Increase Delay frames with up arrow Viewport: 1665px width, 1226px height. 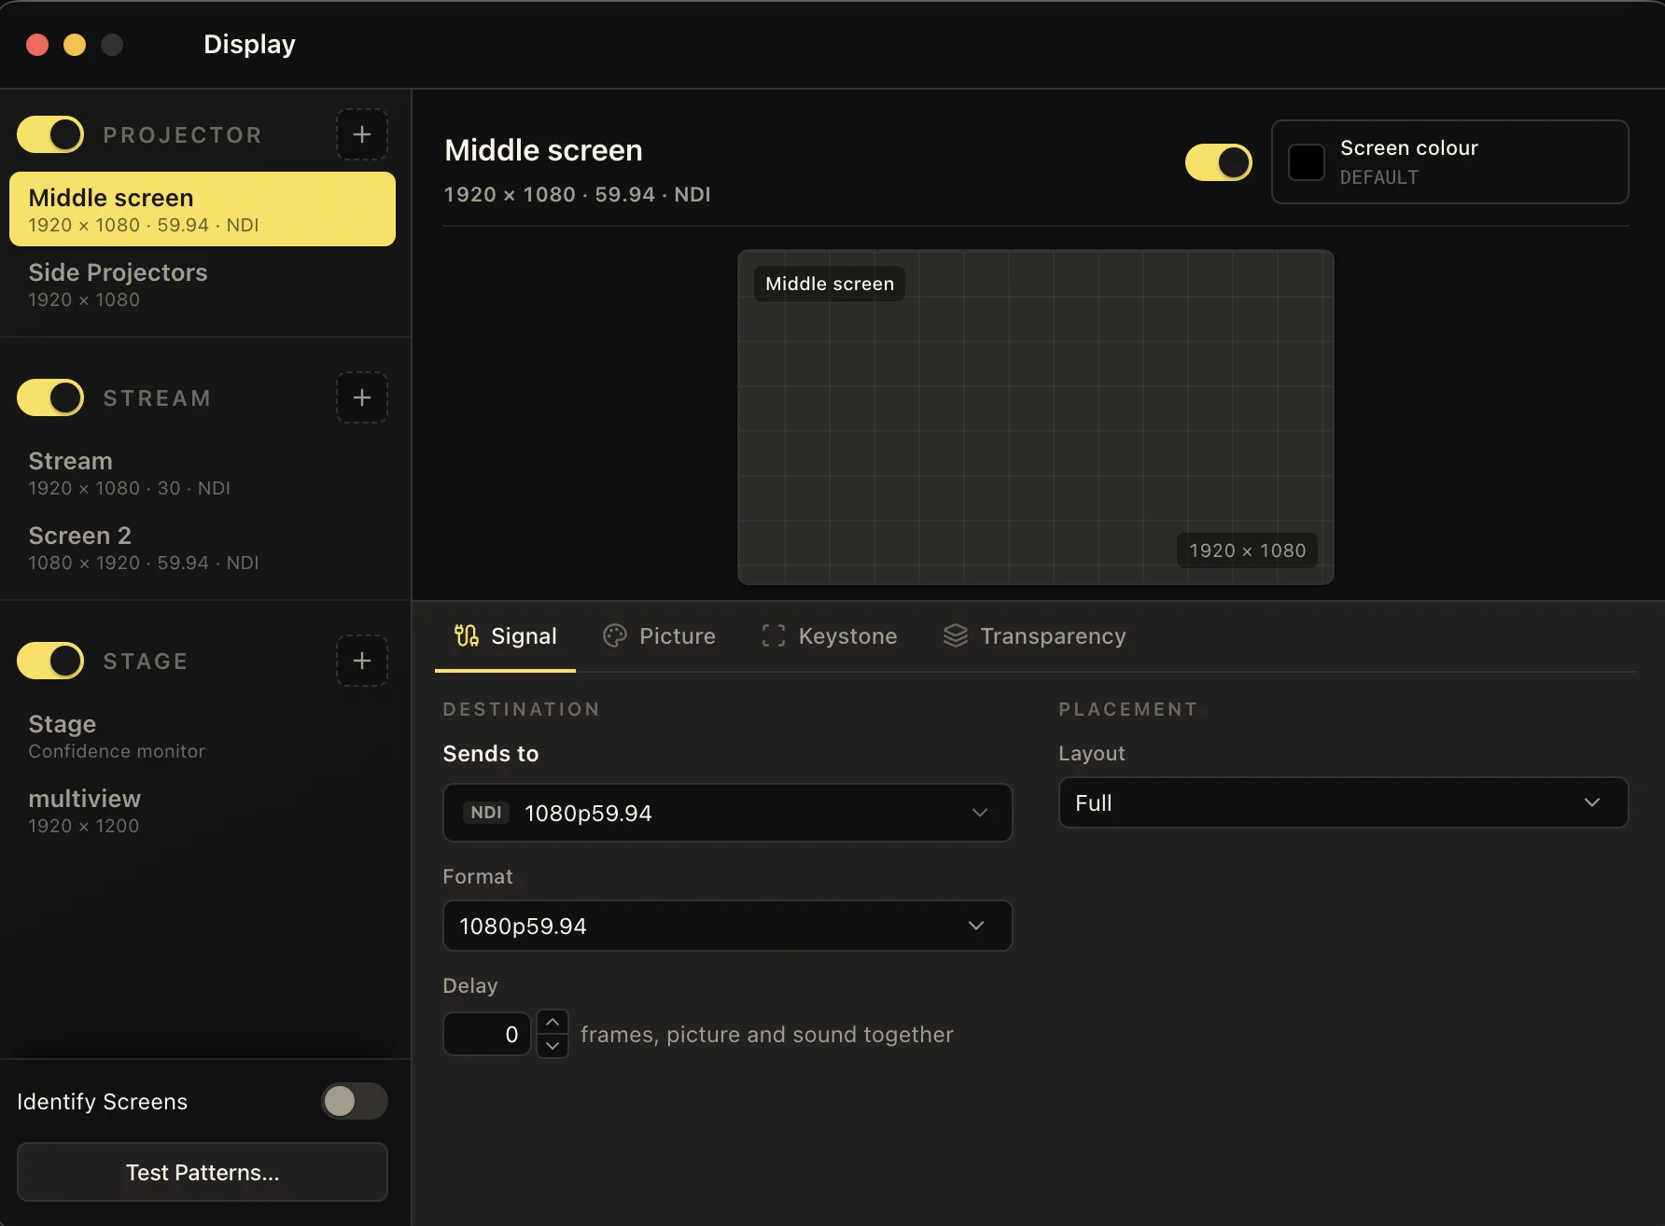553,1023
